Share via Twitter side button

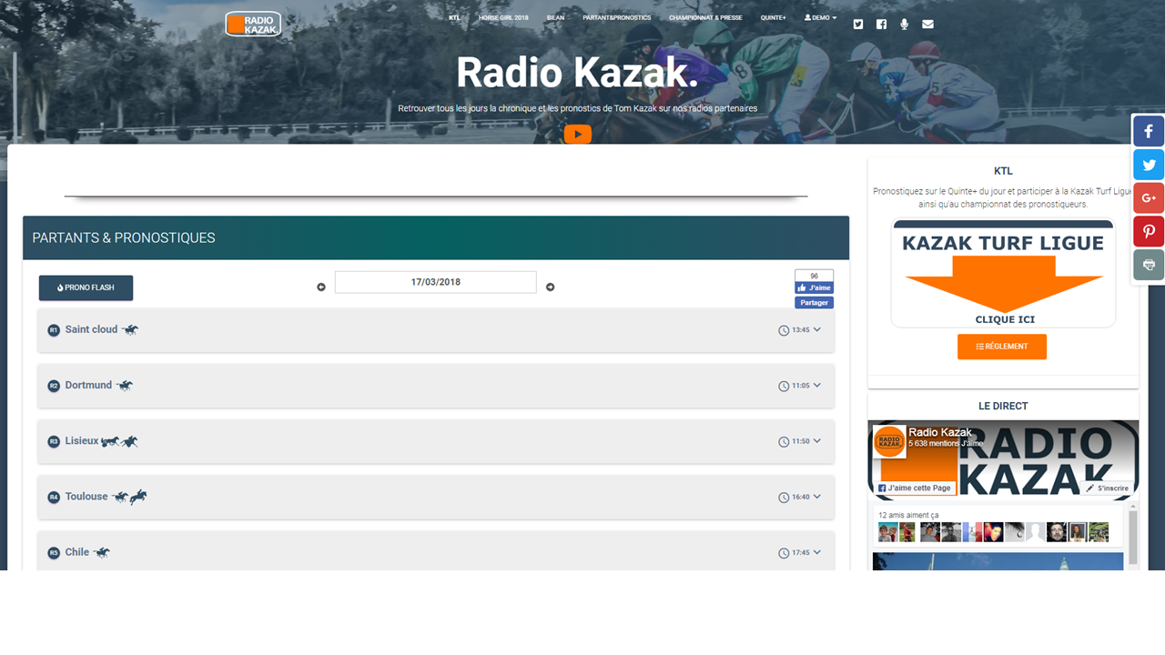pyautogui.click(x=1149, y=165)
